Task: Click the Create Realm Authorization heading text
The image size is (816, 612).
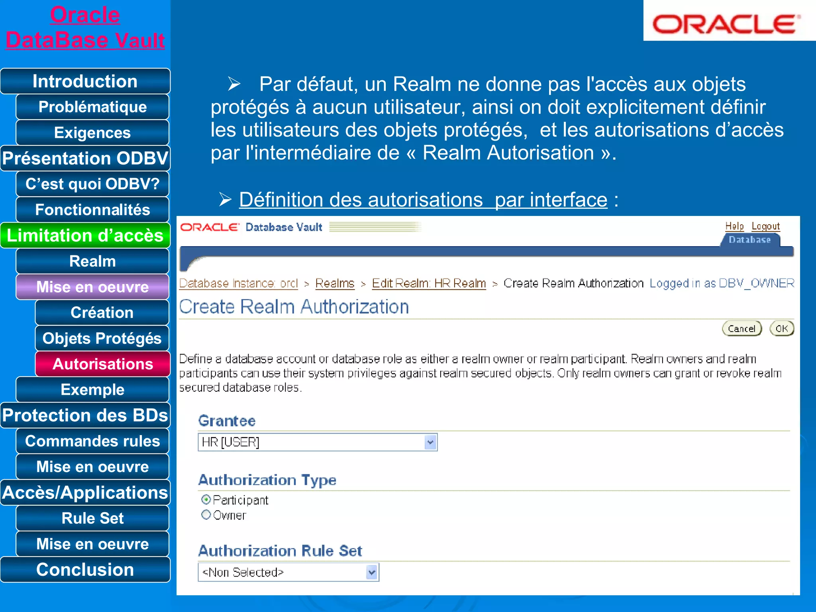Action: tap(294, 307)
